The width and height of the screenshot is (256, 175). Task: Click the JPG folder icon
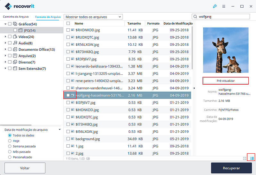(20, 30)
